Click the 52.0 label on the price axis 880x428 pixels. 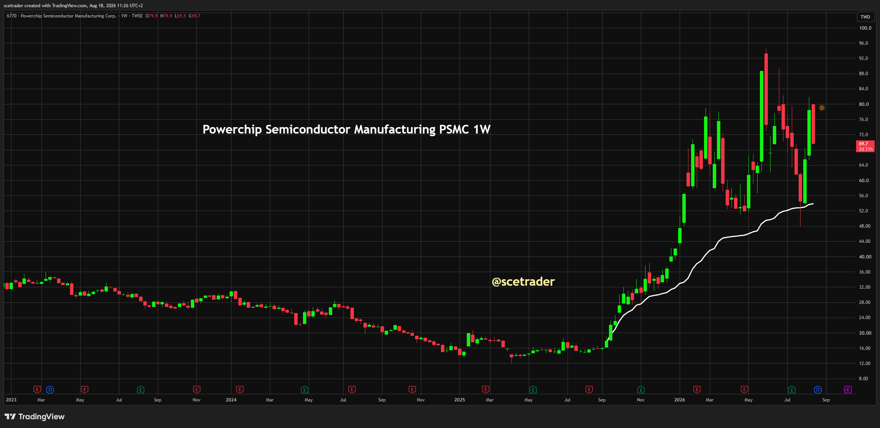point(864,211)
